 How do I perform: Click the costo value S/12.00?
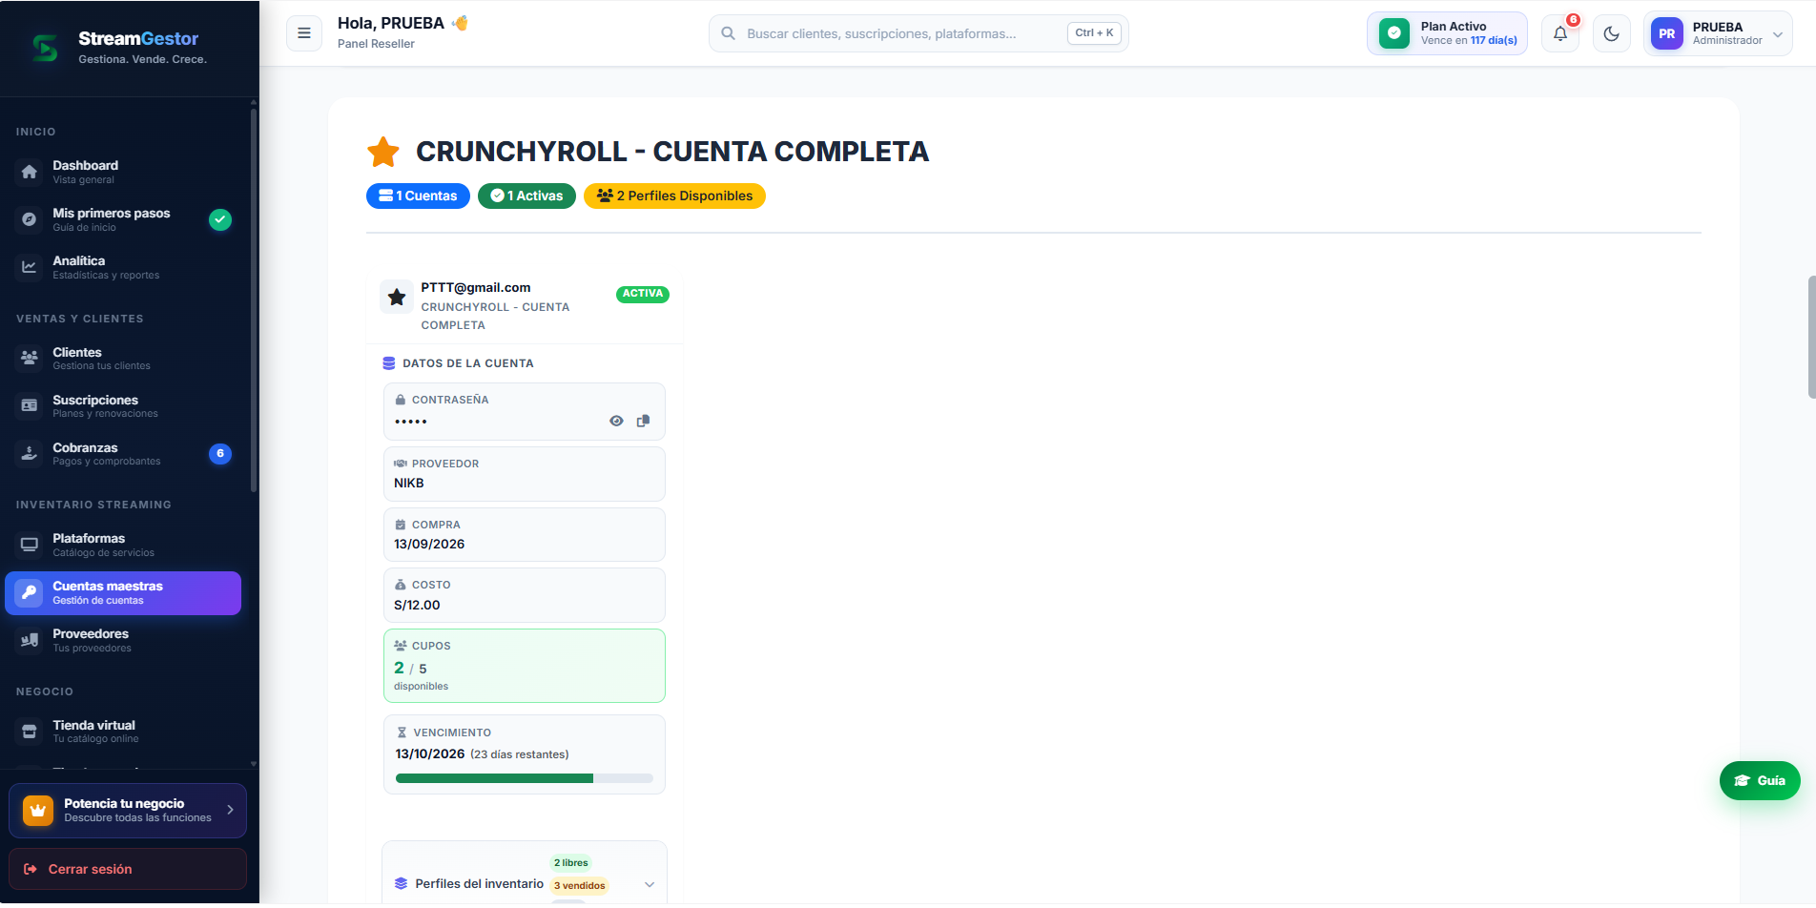click(x=417, y=605)
